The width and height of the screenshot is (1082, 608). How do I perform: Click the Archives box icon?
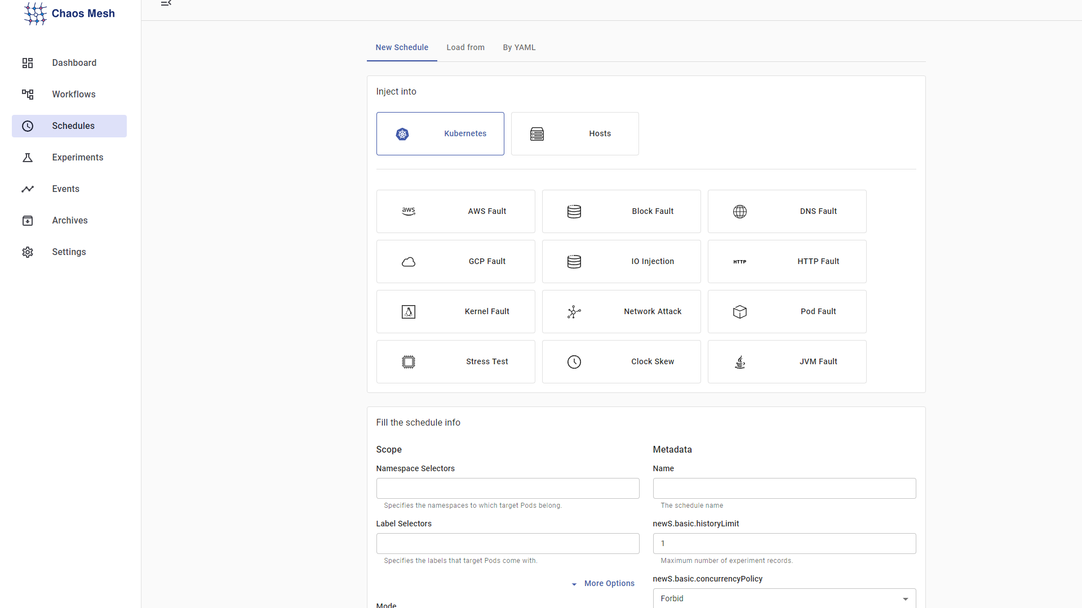coord(28,221)
